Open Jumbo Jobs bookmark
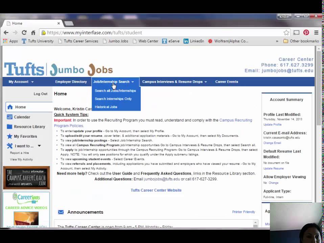The width and height of the screenshot is (324, 243). coord(116,41)
